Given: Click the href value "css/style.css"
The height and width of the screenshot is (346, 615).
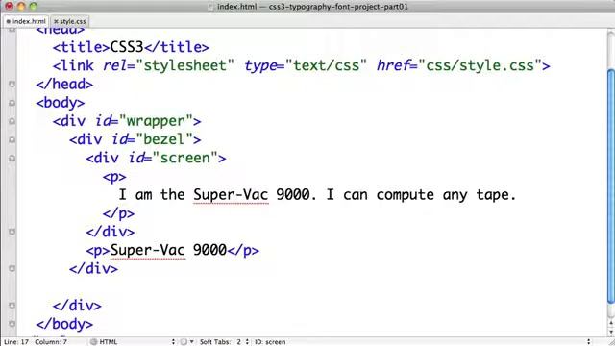Looking at the screenshot, I should [x=480, y=65].
